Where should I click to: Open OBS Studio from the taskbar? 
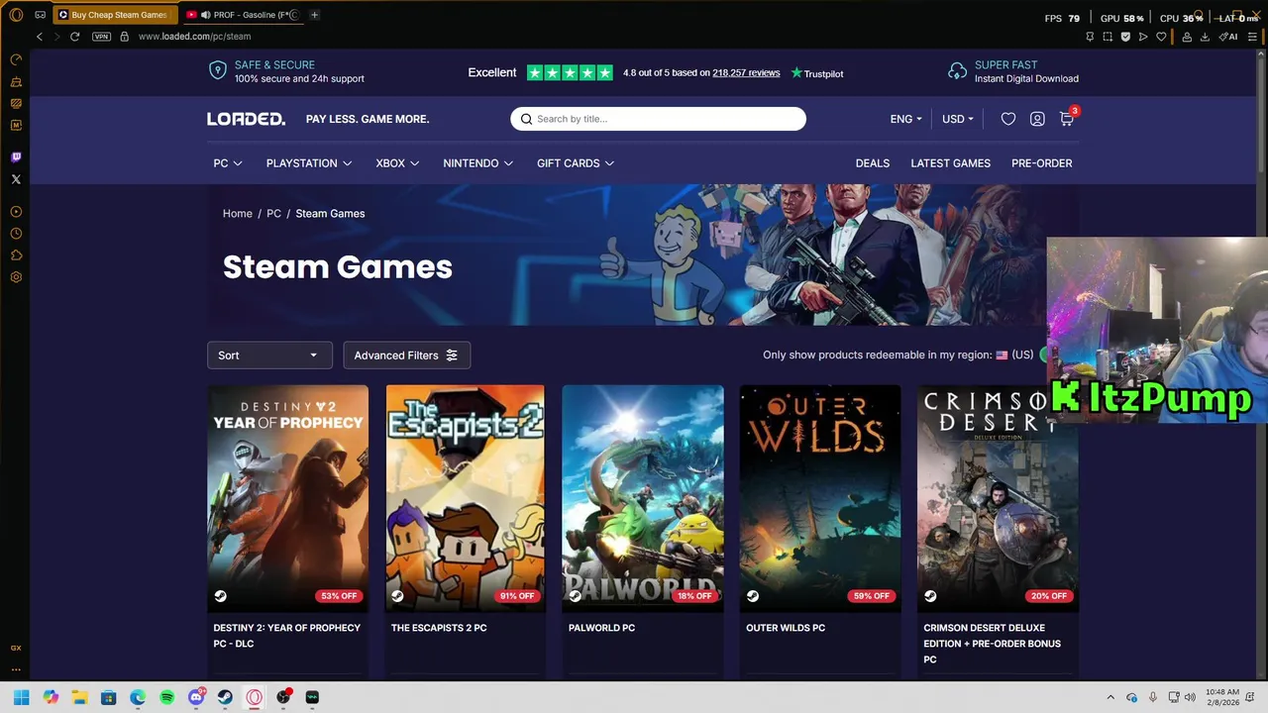(283, 697)
